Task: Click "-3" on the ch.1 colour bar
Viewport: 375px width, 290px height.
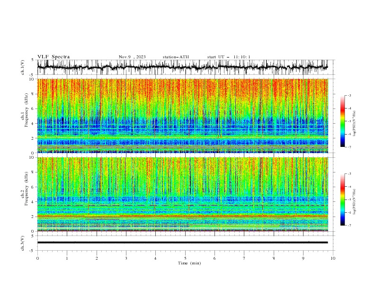Action: tap(349, 95)
